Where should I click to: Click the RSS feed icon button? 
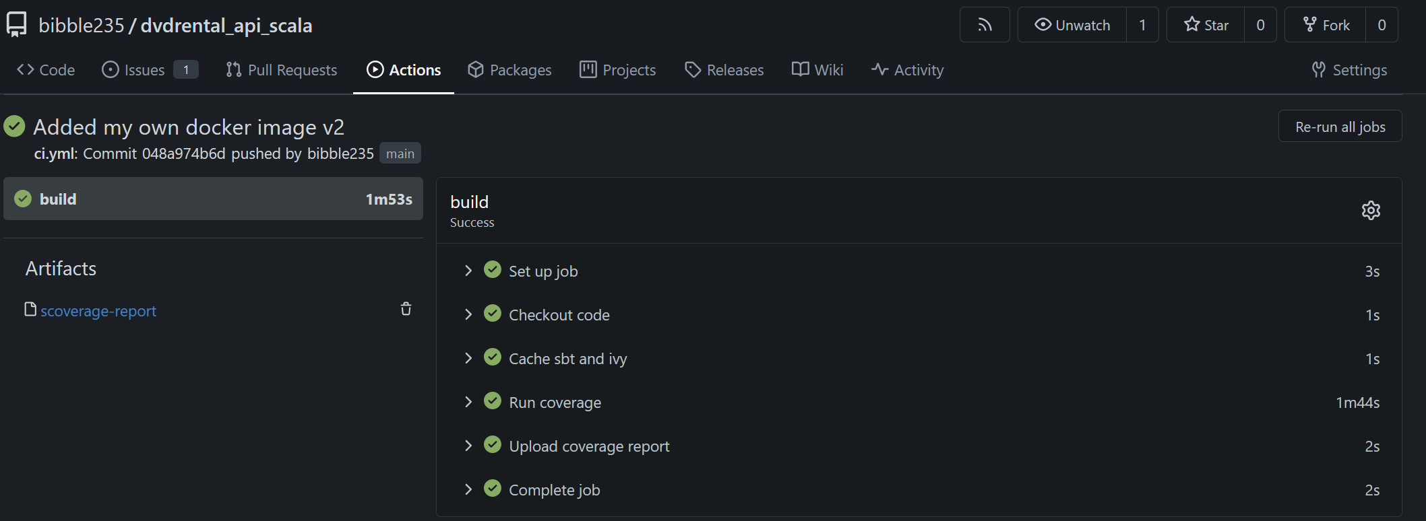tap(985, 25)
